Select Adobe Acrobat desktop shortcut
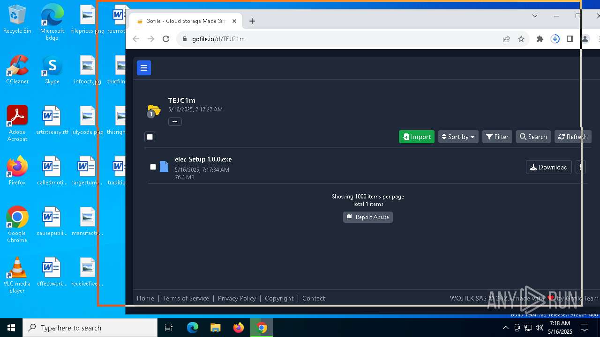Viewport: 600px width, 337px height. click(17, 124)
